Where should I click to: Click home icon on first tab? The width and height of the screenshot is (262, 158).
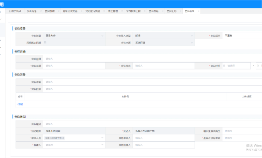[x=9, y=11]
